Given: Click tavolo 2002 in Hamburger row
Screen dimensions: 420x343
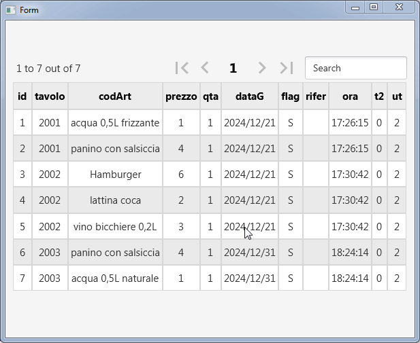Looking at the screenshot, I should 50,175.
